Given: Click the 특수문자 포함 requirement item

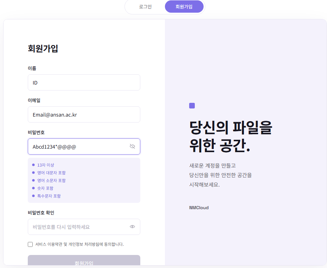Looking at the screenshot, I should pyautogui.click(x=46, y=196).
